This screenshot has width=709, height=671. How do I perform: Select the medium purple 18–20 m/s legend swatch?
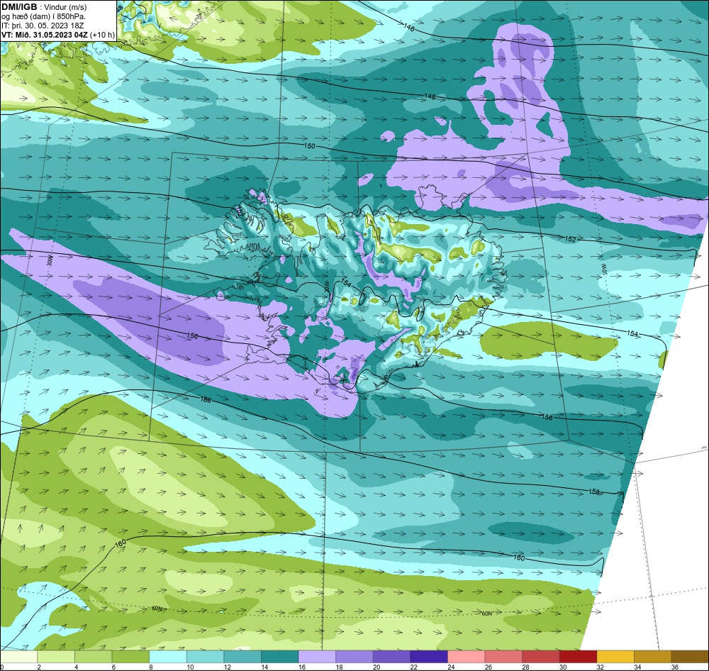pos(354,657)
